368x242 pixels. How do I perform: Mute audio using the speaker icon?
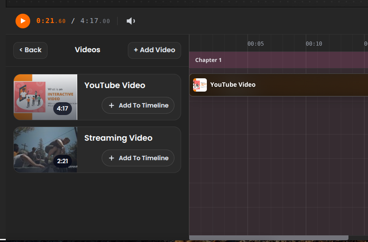(x=131, y=21)
